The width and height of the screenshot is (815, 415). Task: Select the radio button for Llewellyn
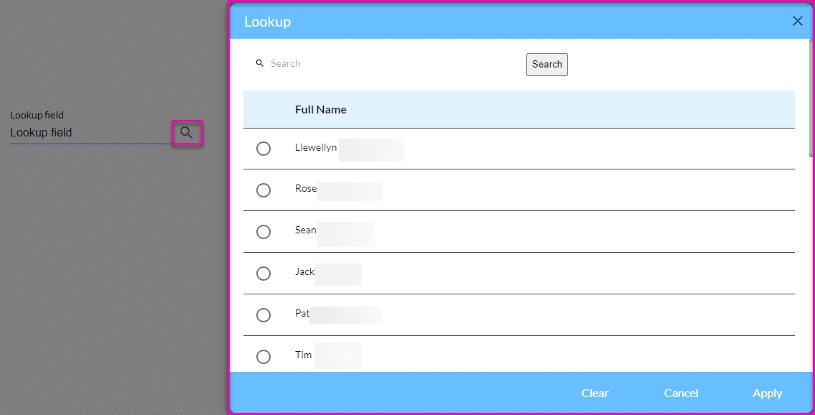[x=264, y=149]
